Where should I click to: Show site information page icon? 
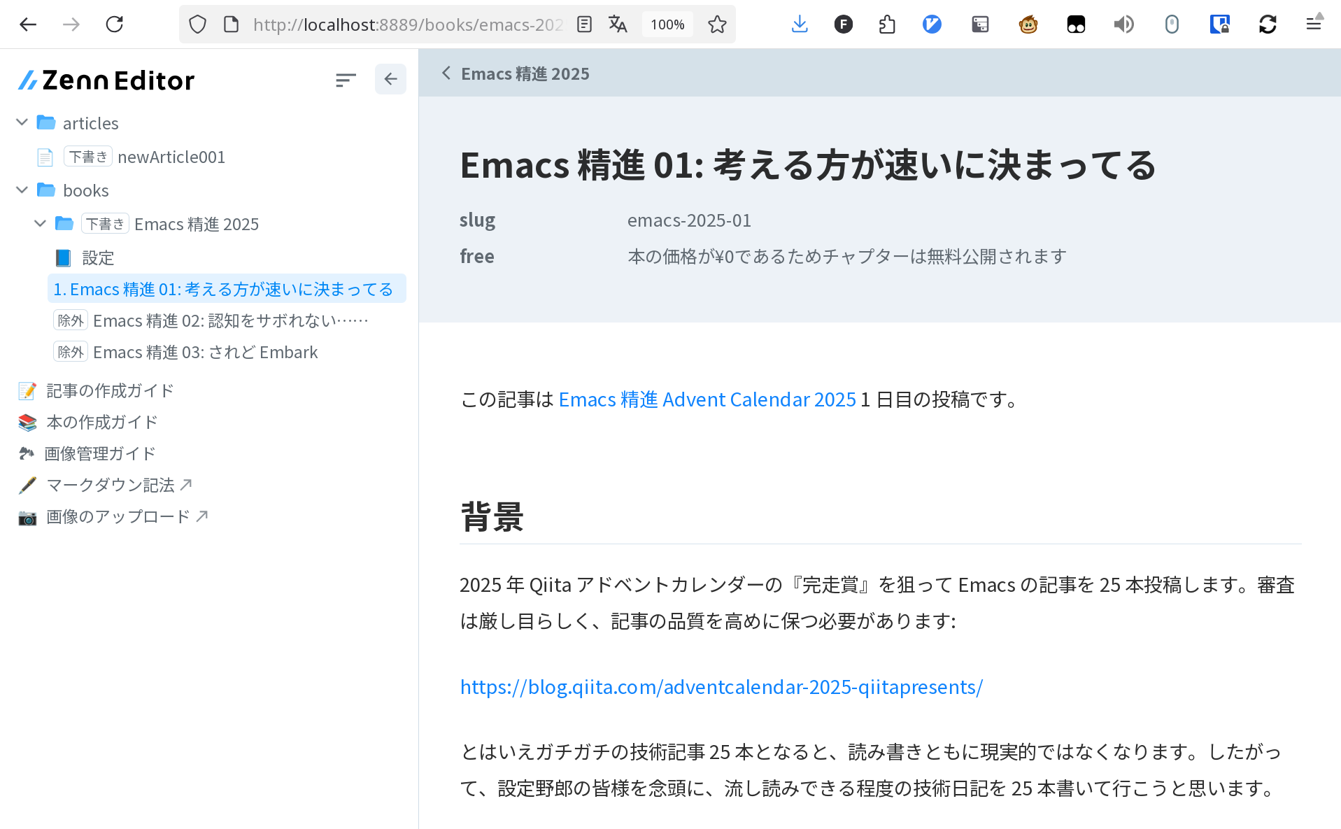tap(231, 24)
